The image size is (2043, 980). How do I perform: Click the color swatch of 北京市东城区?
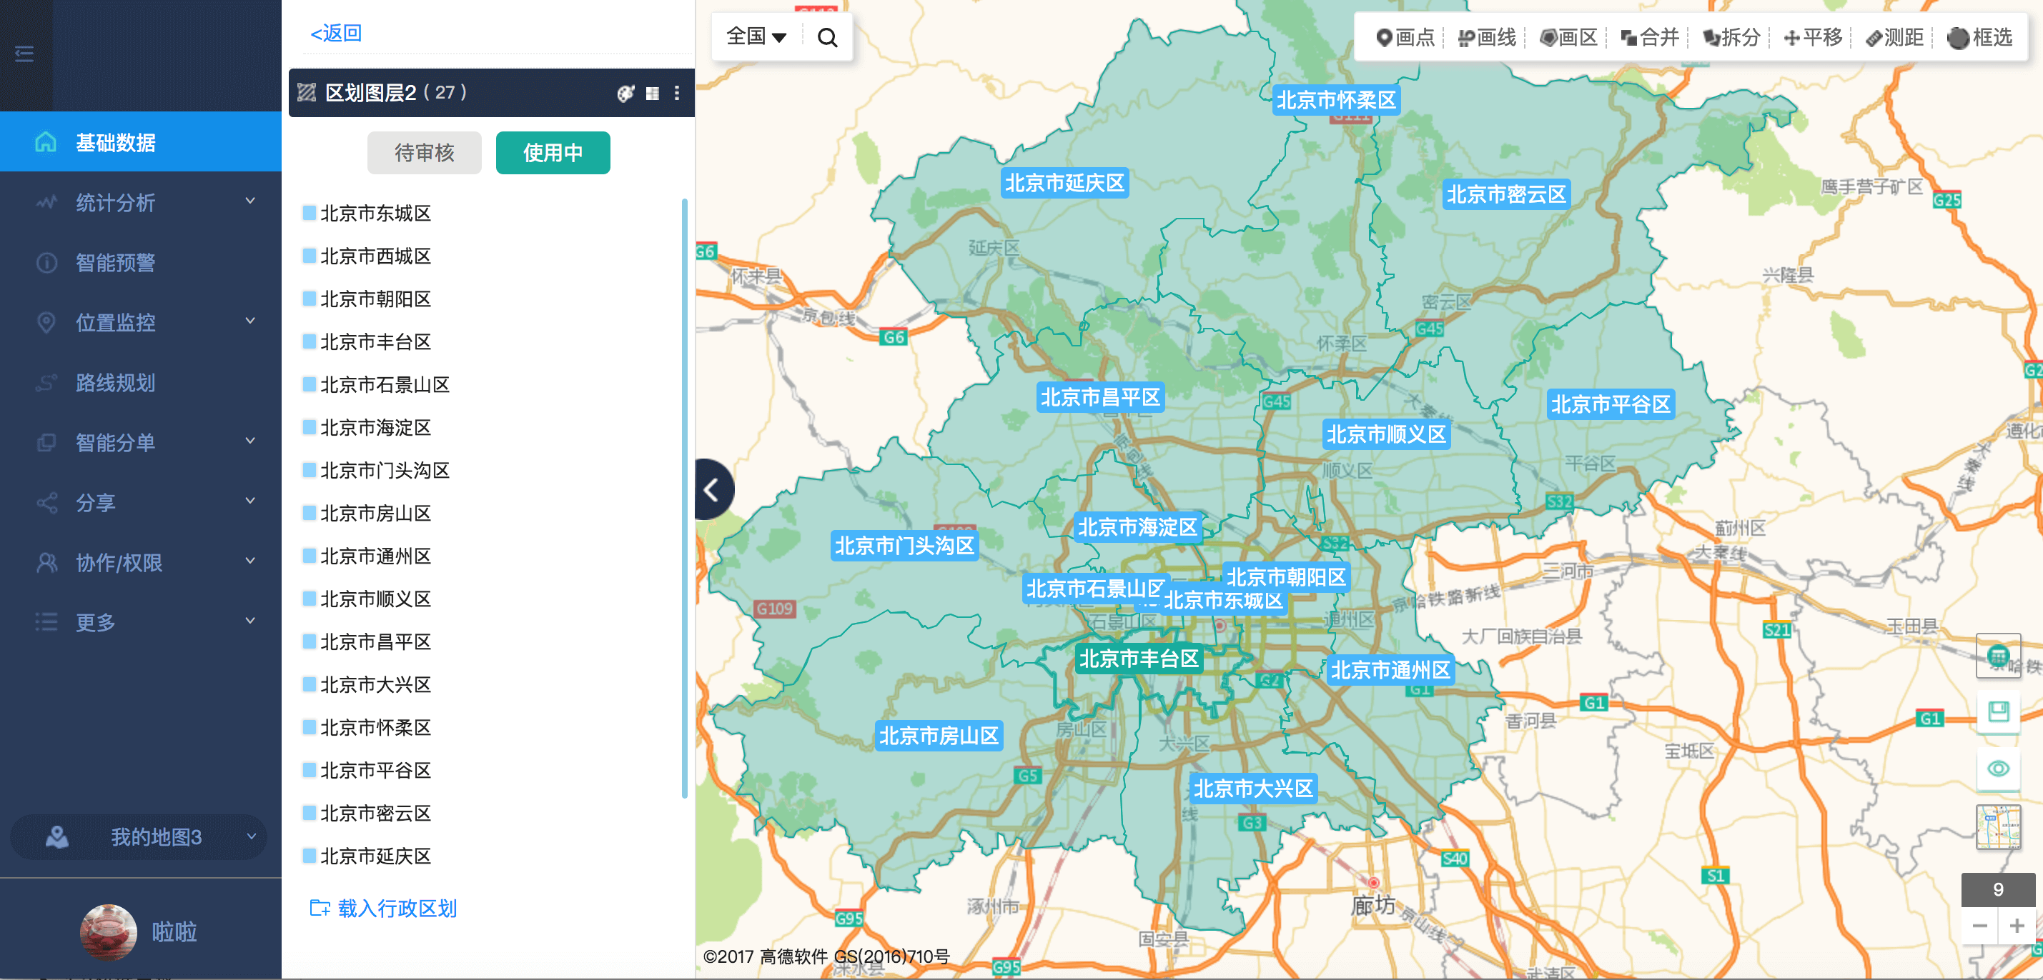tap(310, 212)
